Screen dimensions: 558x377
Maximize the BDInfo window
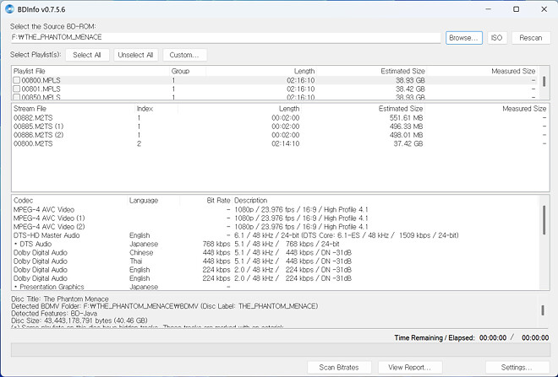pyautogui.click(x=516, y=8)
